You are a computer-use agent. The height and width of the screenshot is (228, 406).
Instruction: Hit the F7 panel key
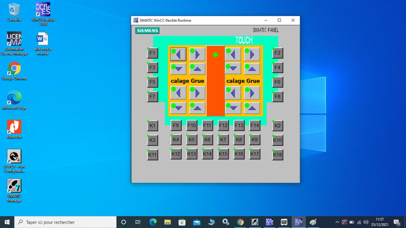pyautogui.click(x=153, y=97)
